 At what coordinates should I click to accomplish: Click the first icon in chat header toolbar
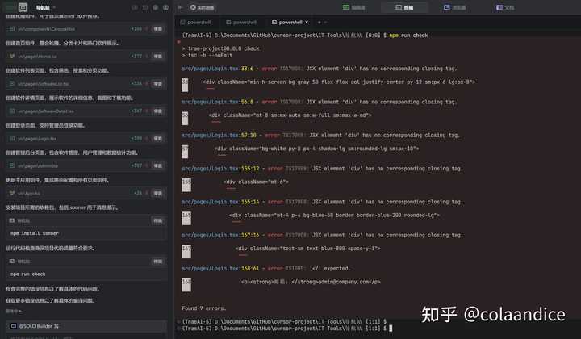coord(134,7)
